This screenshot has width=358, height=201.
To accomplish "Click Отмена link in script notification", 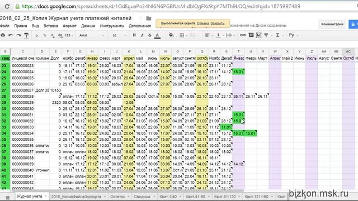I will [202, 23].
